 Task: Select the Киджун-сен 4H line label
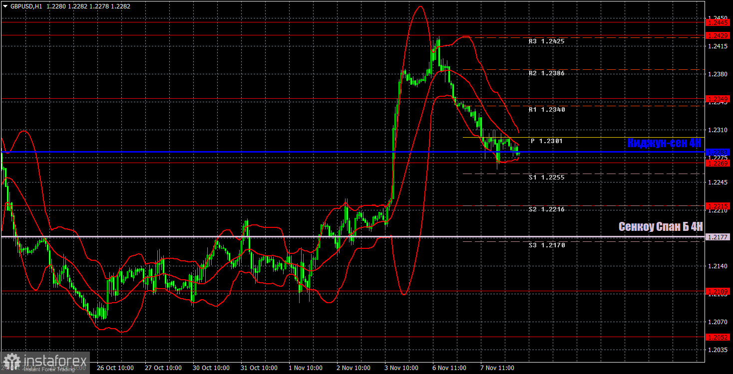click(x=665, y=143)
